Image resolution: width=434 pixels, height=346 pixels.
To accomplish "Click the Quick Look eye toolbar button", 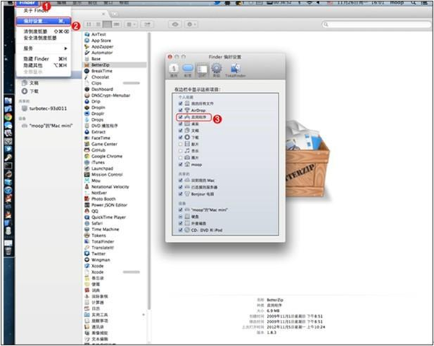I will [176, 24].
